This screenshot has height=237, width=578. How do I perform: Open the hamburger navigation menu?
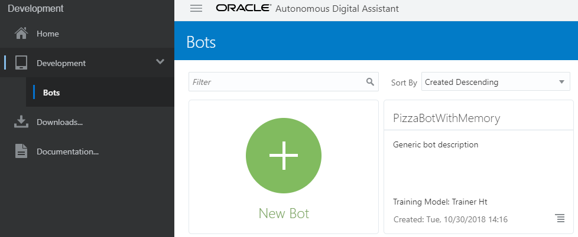pos(196,8)
